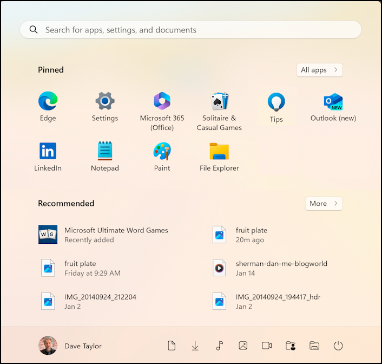This screenshot has height=364, width=382.
Task: Open File Explorer from pinned apps
Action: click(x=219, y=157)
